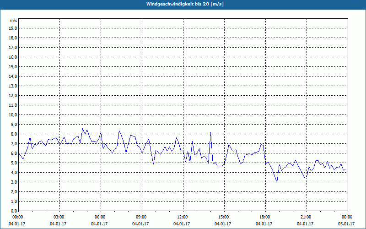Select the "15,0" y-axis tick label
The width and height of the screenshot is (366, 229).
tap(13, 66)
